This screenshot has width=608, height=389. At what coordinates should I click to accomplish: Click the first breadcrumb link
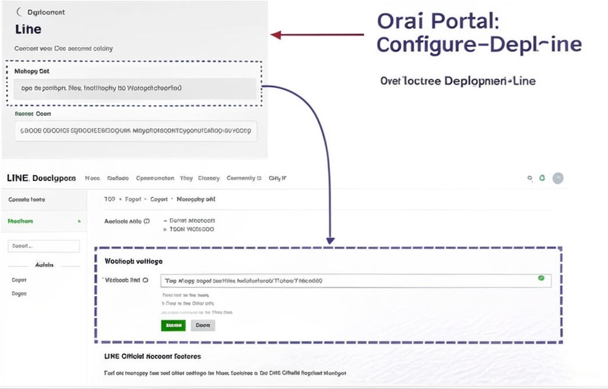click(109, 199)
